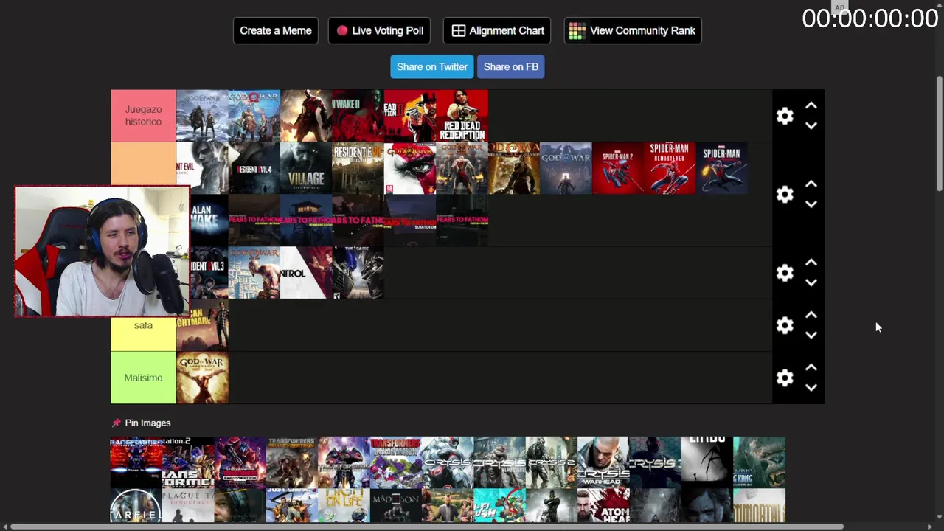Move the Spider-Man row down
The image size is (944, 531).
(x=811, y=204)
